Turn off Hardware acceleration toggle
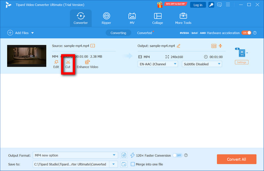The width and height of the screenshot is (264, 171). pos(246,33)
